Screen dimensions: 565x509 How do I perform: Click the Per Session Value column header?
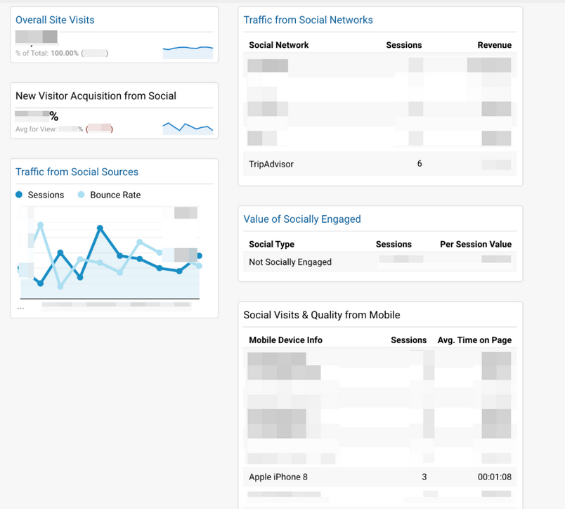point(476,244)
